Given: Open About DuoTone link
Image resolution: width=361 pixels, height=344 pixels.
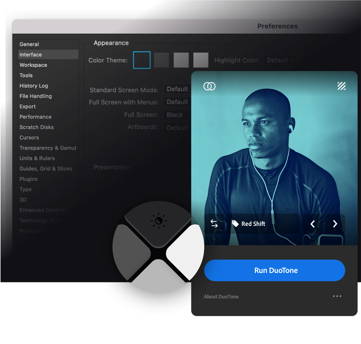Looking at the screenshot, I should pos(221,296).
